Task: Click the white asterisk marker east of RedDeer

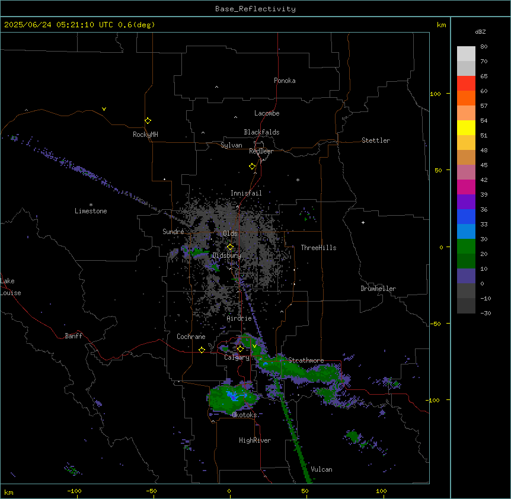Action: pyautogui.click(x=298, y=180)
